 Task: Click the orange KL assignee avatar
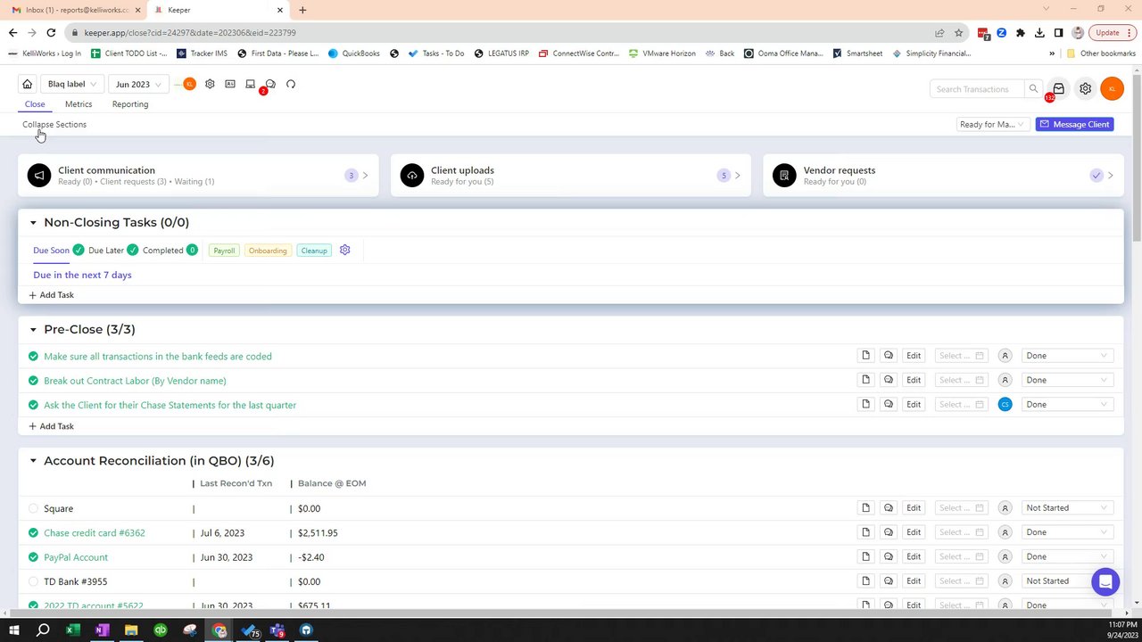point(189,84)
